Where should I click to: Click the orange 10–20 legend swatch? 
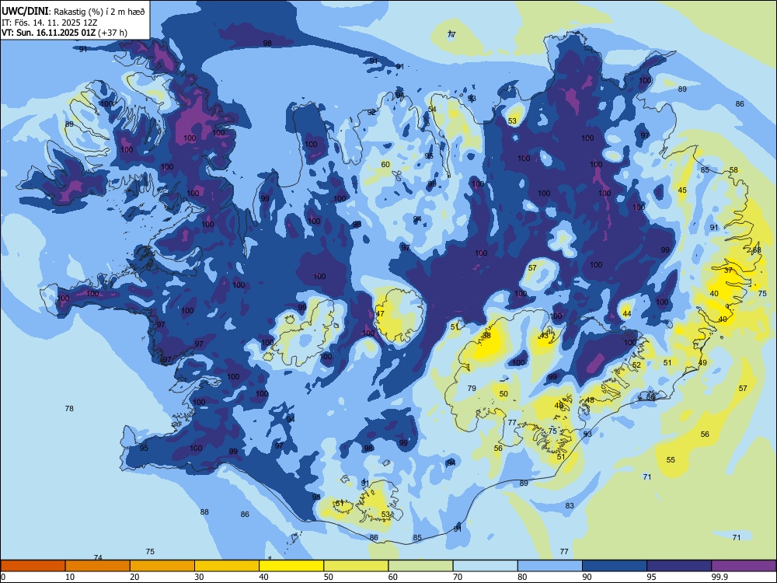click(98, 566)
